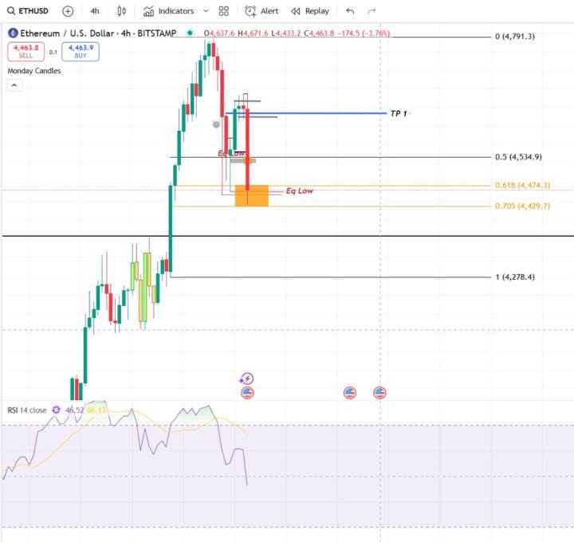Click the purple lightning event icon
Screen dimensions: 574x542
point(247,379)
